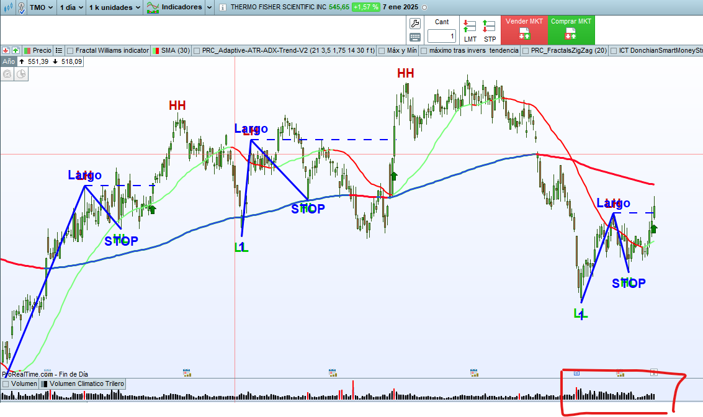Click the candlestick chart style icon
This screenshot has width=703, height=417.
pyautogui.click(x=7, y=7)
